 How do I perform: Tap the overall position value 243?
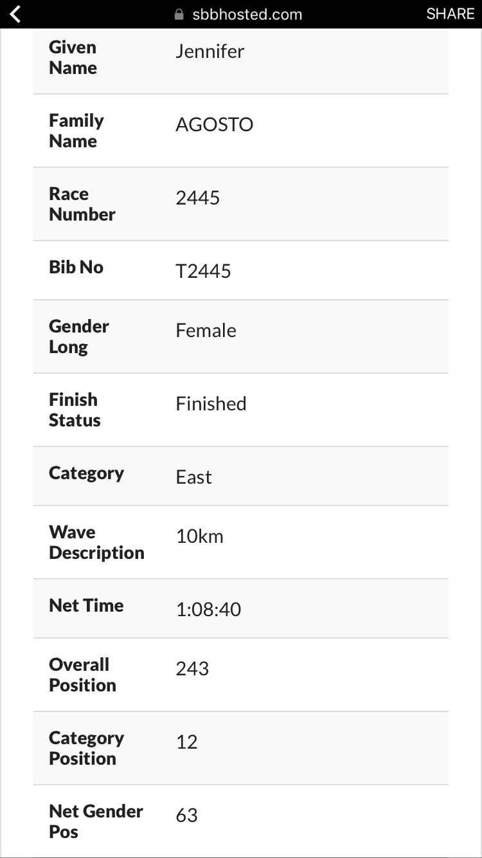coord(192,669)
